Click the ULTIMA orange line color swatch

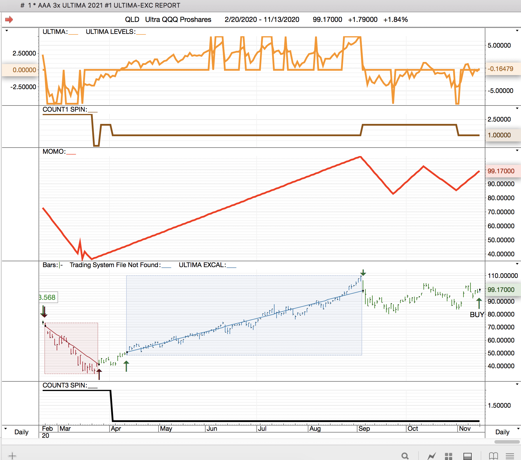[x=73, y=34]
